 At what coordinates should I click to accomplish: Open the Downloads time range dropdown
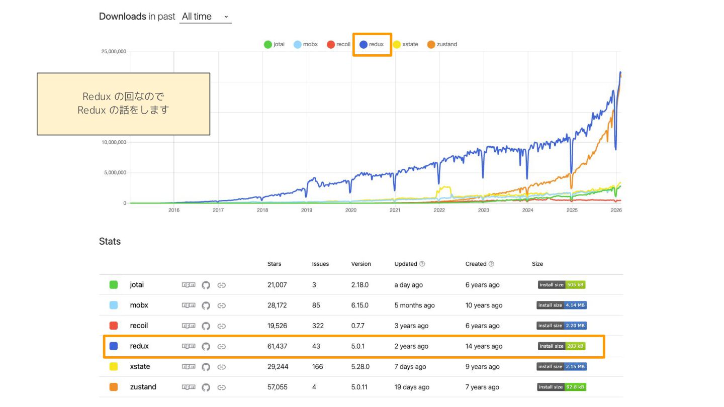(205, 17)
